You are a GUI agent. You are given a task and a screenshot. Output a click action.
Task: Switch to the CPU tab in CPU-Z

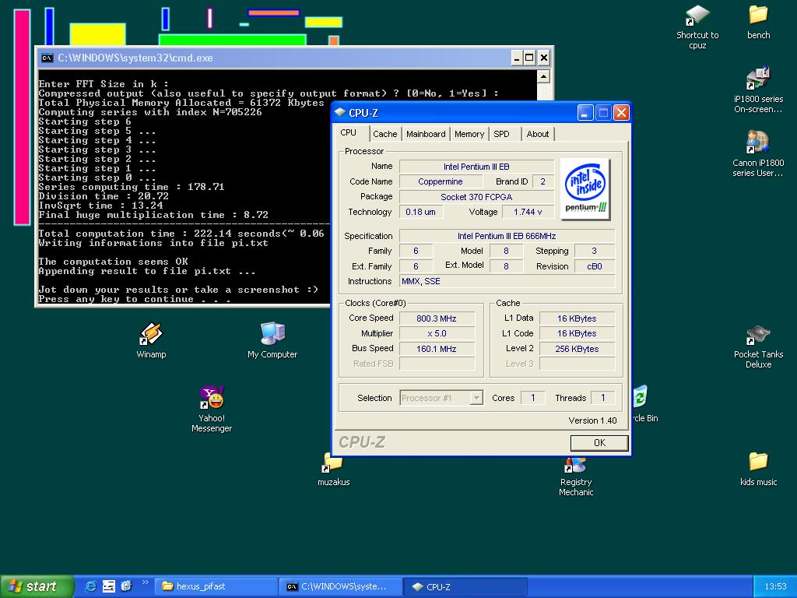point(348,132)
